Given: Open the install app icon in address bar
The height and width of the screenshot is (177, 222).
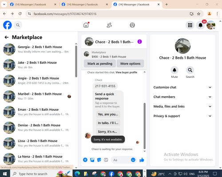Looking at the screenshot, I should coord(192,14).
